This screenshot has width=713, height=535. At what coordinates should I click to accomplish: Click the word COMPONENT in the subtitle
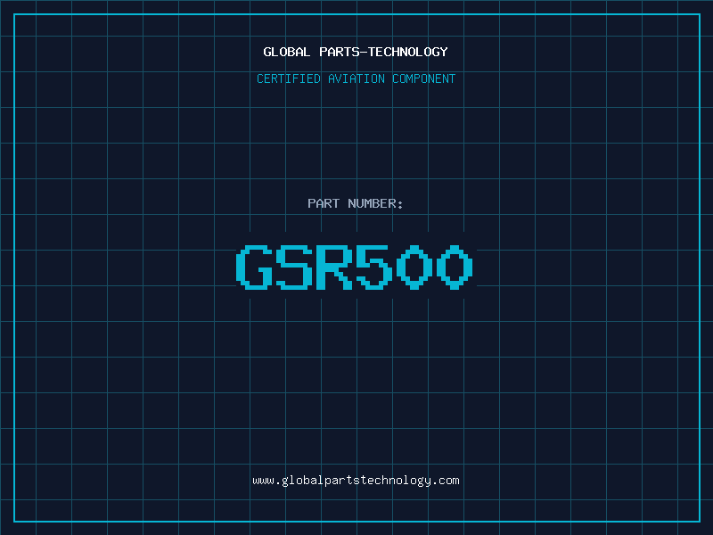(424, 78)
